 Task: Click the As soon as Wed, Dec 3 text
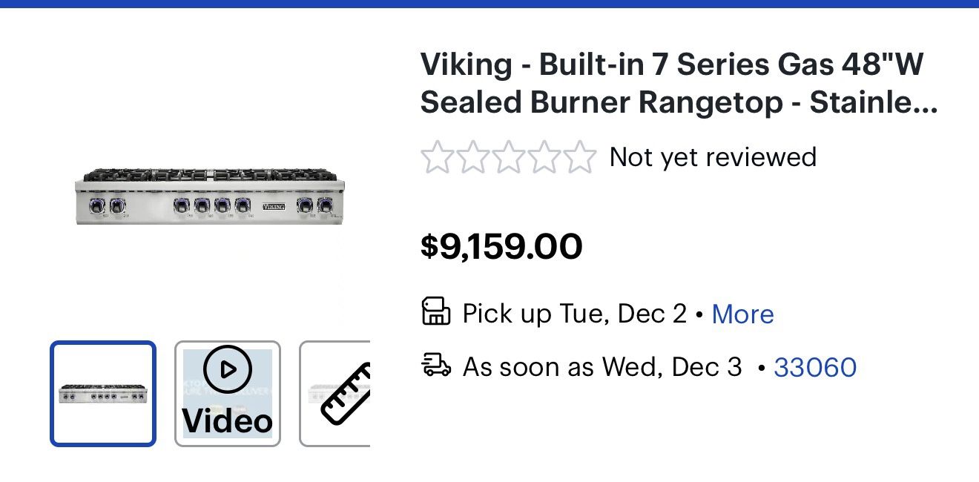click(601, 366)
